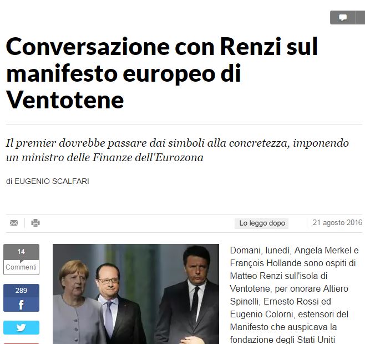
Task: Click the 289 Facebook share count
Action: click(21, 290)
